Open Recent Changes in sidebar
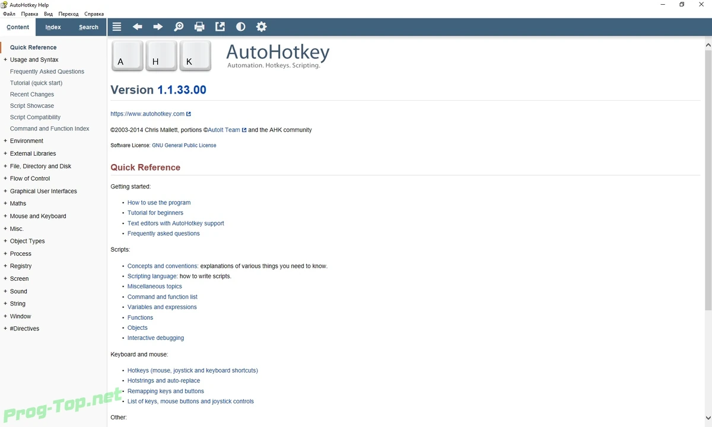 click(x=32, y=94)
